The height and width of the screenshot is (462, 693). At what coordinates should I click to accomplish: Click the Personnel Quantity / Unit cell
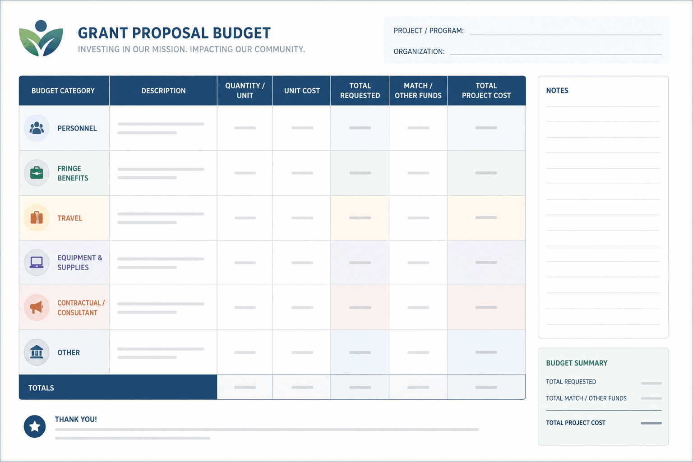(245, 128)
